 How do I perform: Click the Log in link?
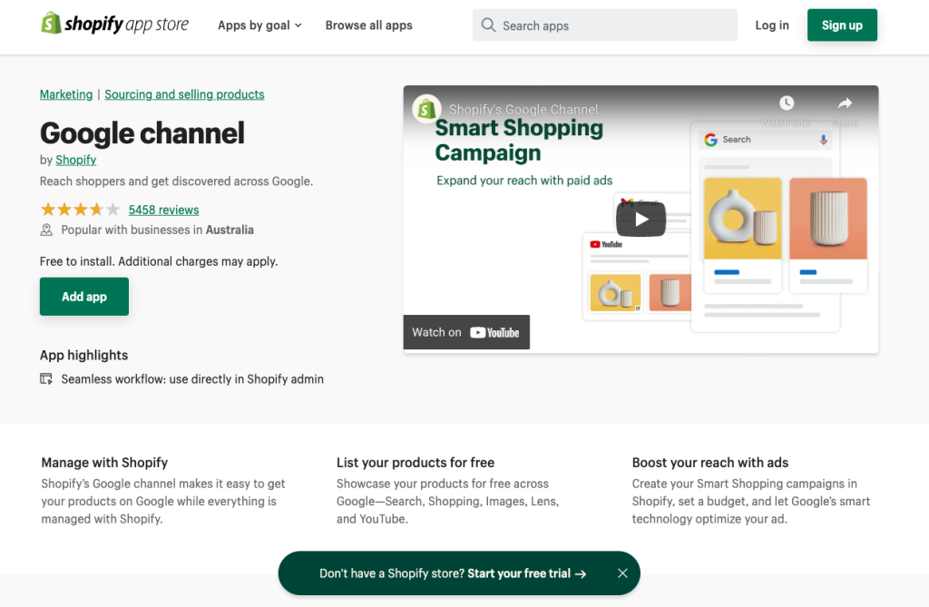(772, 24)
